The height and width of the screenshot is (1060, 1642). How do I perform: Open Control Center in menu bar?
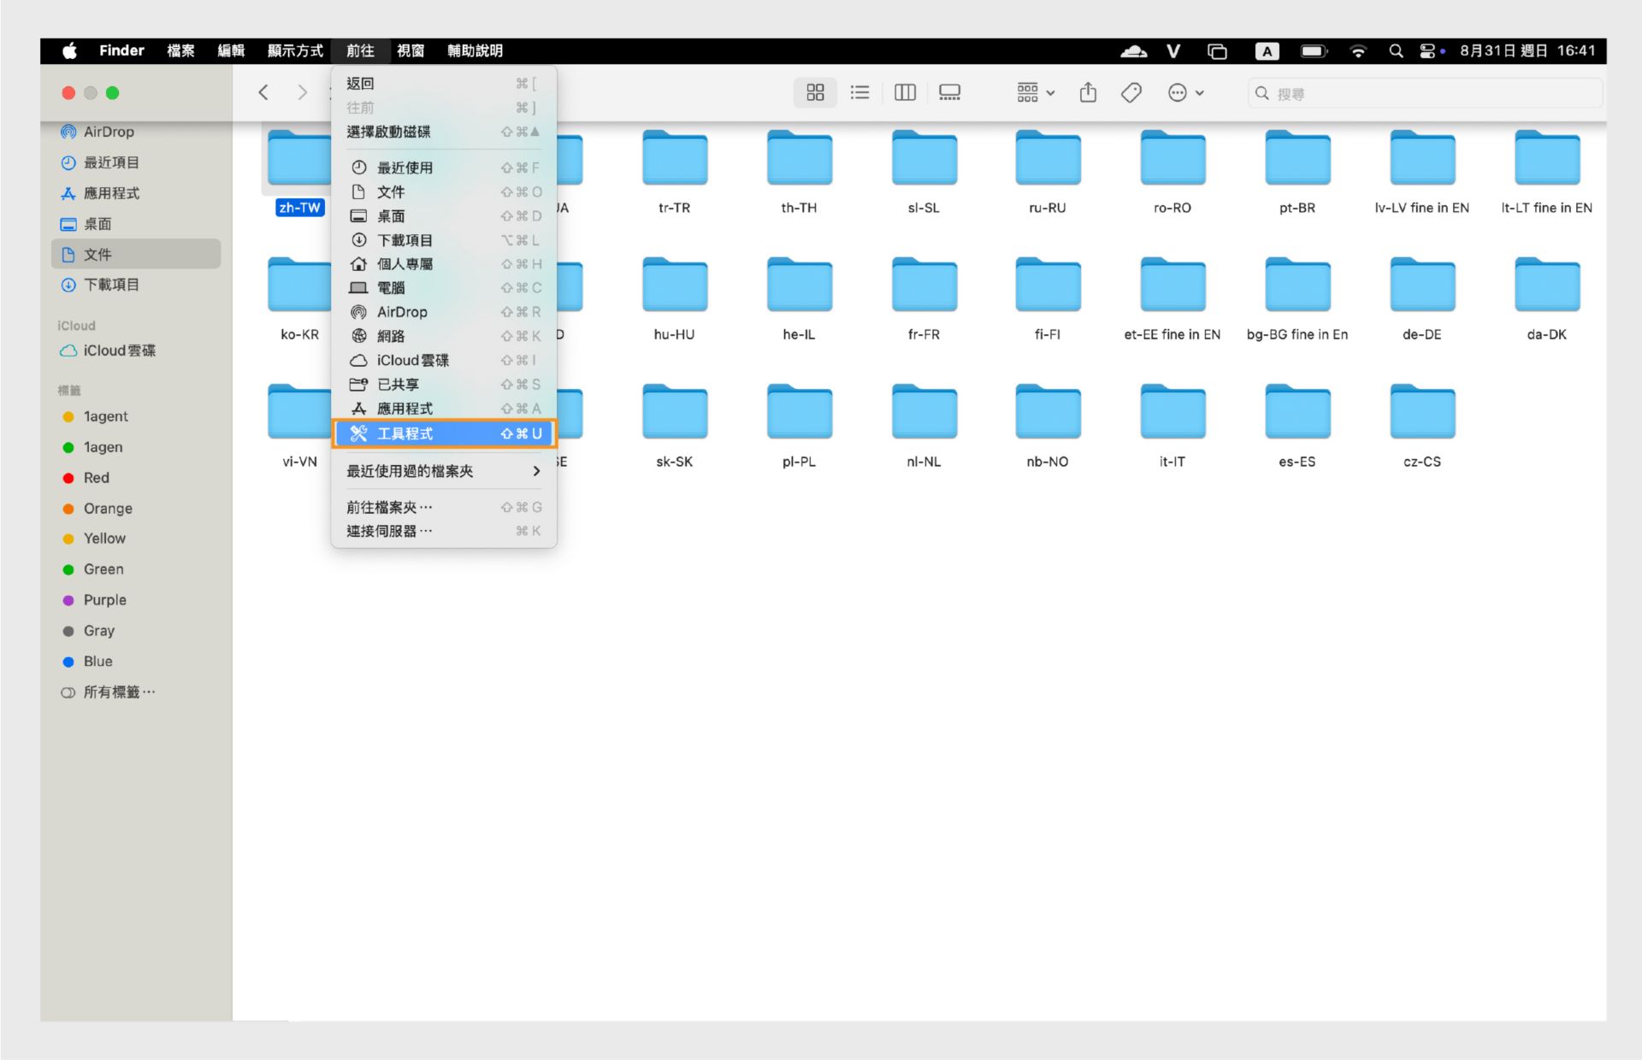[1426, 51]
